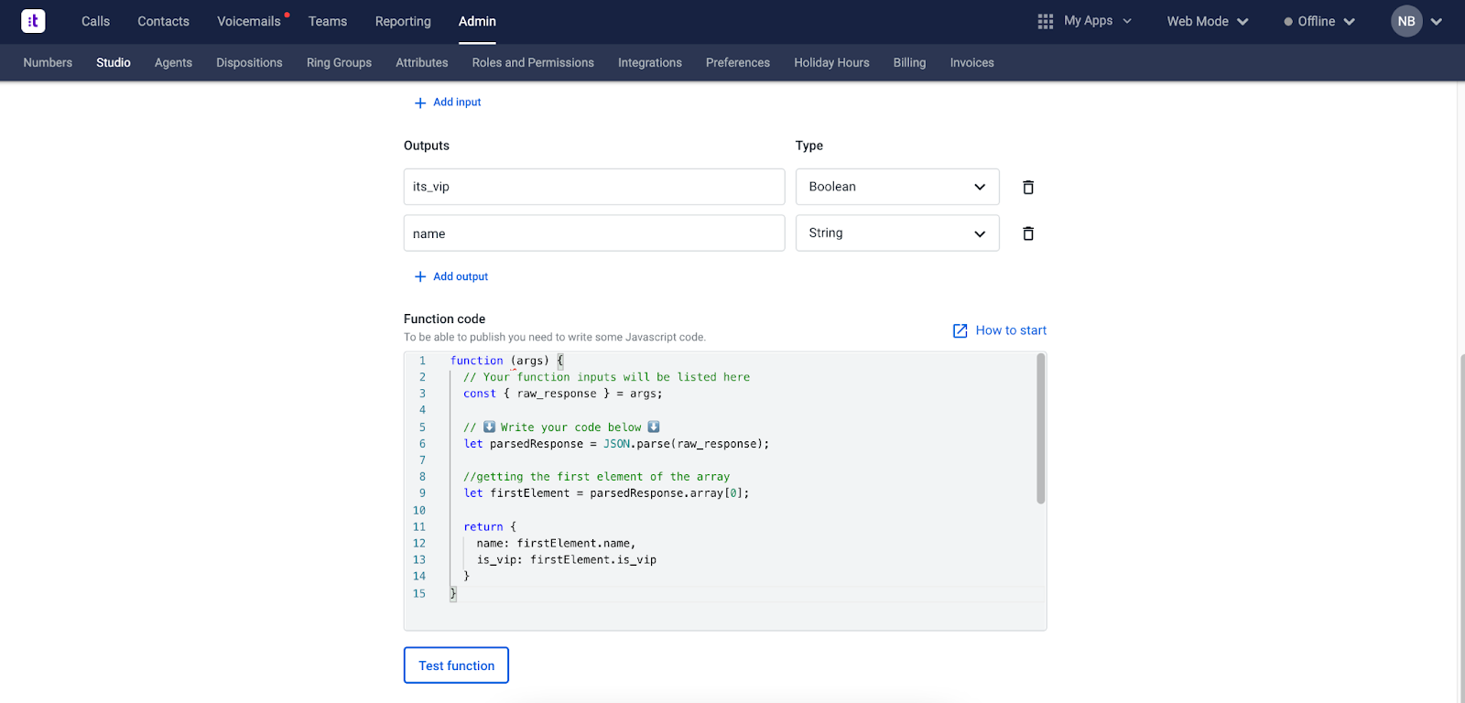Go to Holiday Hours
The height and width of the screenshot is (703, 1465).
tap(831, 62)
